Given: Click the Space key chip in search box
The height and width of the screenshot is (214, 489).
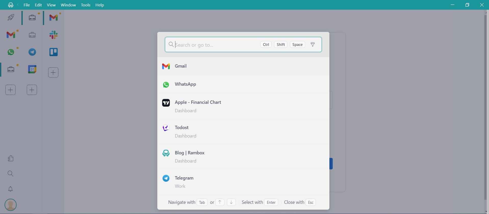Looking at the screenshot, I should pyautogui.click(x=298, y=45).
